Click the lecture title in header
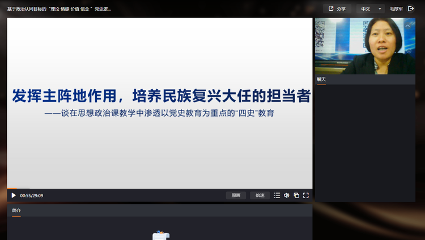 pyautogui.click(x=59, y=9)
